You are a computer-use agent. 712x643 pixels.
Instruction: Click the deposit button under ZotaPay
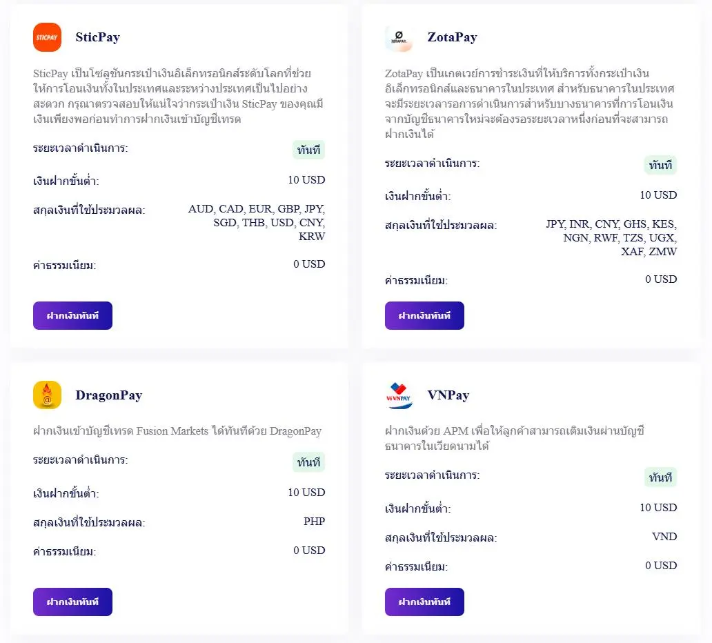[424, 315]
